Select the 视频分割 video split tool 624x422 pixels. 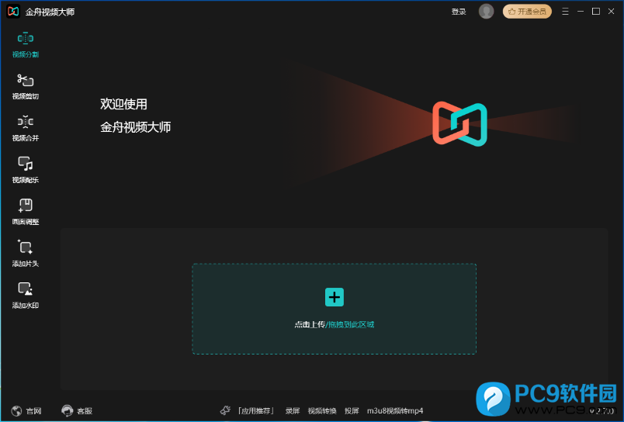point(26,44)
